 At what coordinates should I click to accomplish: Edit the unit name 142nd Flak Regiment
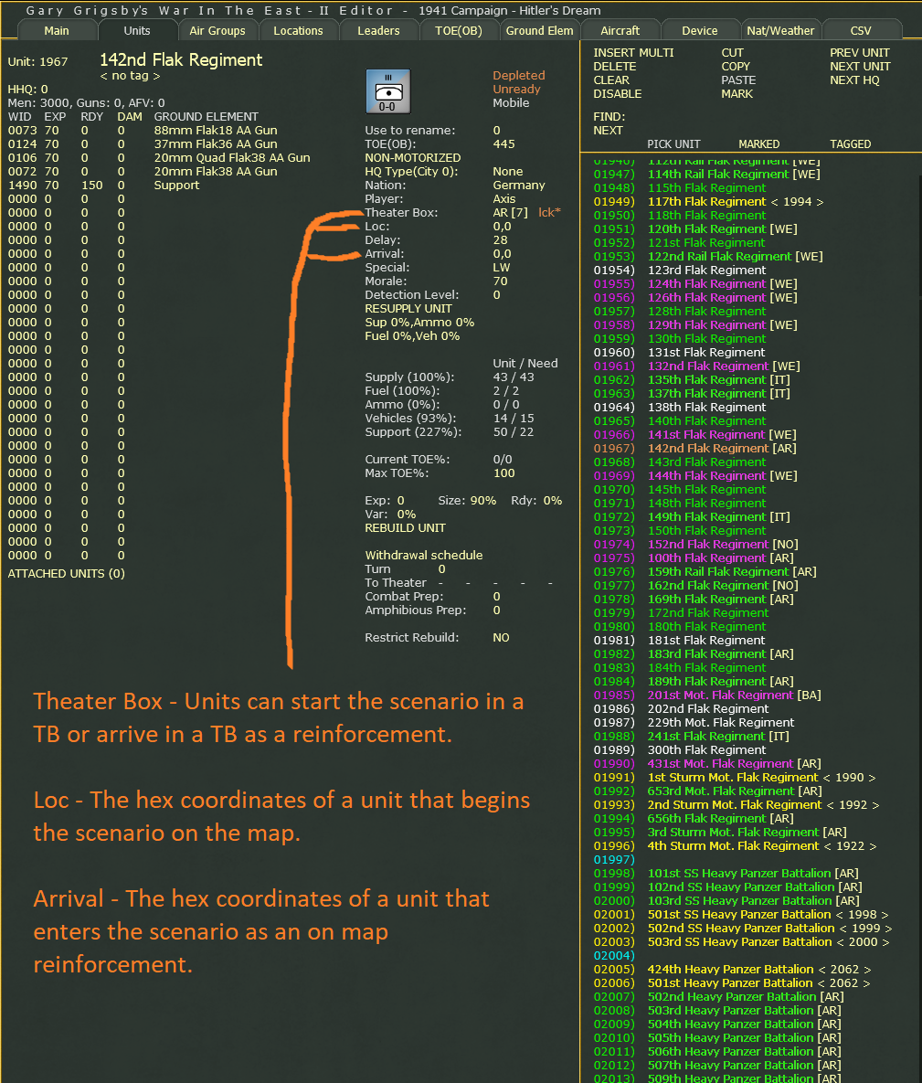(181, 60)
